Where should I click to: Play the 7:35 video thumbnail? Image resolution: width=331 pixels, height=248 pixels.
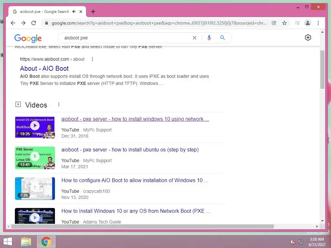[35, 189]
